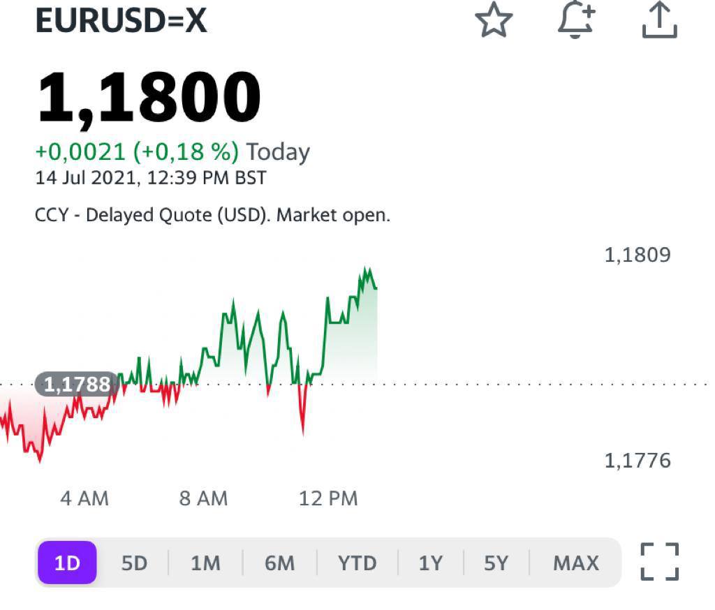Screen dimensions: 715x610
Task: Select the MAX time range
Action: point(575,563)
